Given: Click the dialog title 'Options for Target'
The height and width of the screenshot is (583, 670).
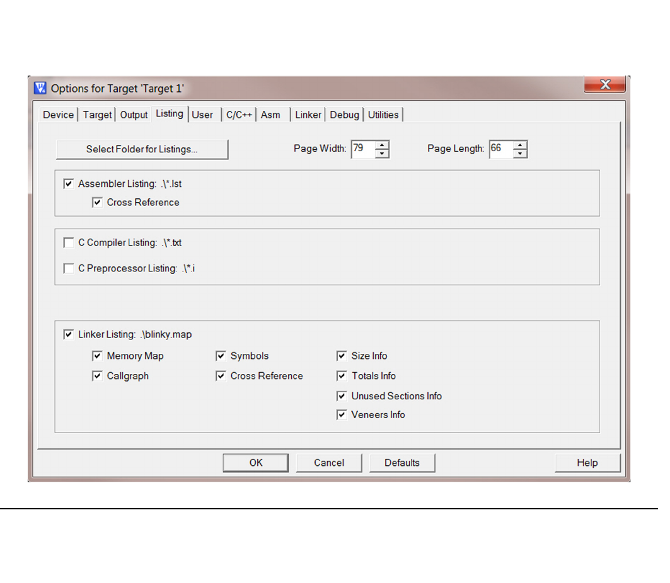Looking at the screenshot, I should pos(117,88).
